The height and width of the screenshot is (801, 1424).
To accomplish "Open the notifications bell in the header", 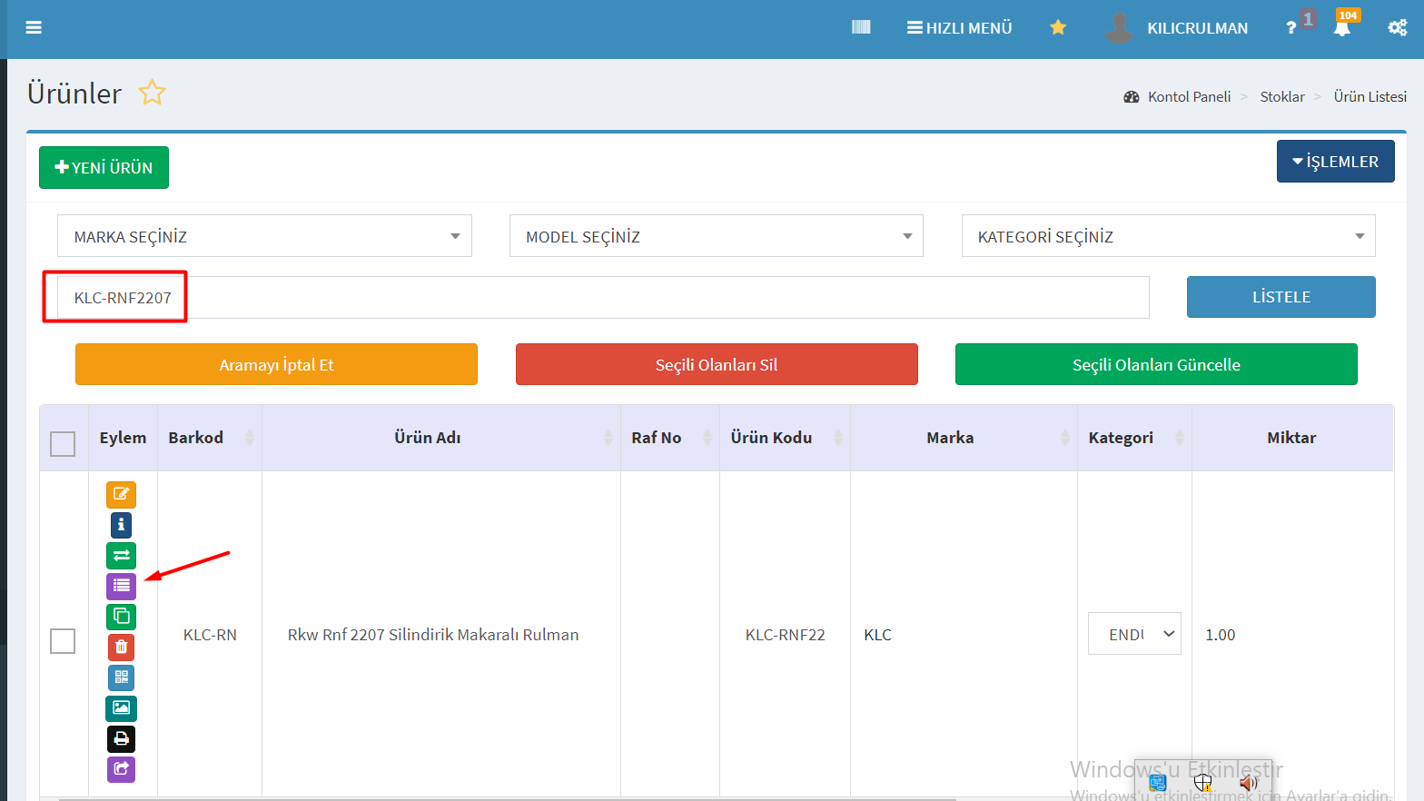I will click(x=1342, y=27).
